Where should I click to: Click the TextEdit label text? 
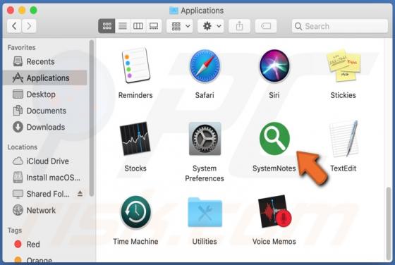[343, 168]
